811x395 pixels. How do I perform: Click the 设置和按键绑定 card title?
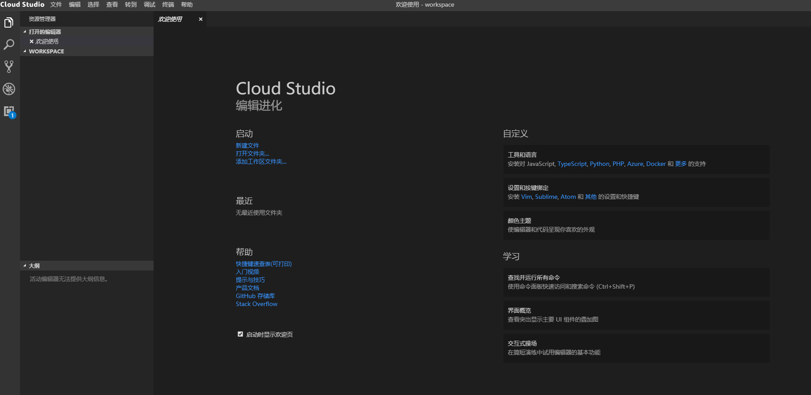coord(528,188)
